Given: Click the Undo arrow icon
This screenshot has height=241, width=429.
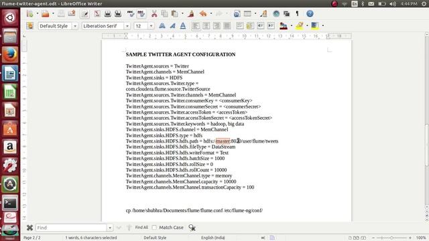Looking at the screenshot, I should [203, 13].
